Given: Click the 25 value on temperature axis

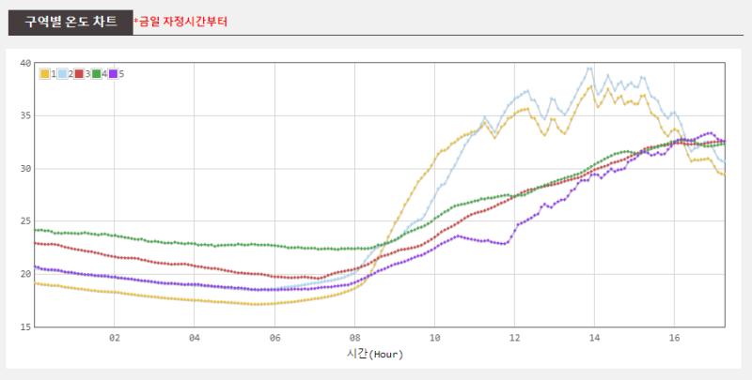Looking at the screenshot, I should pyautogui.click(x=26, y=221).
